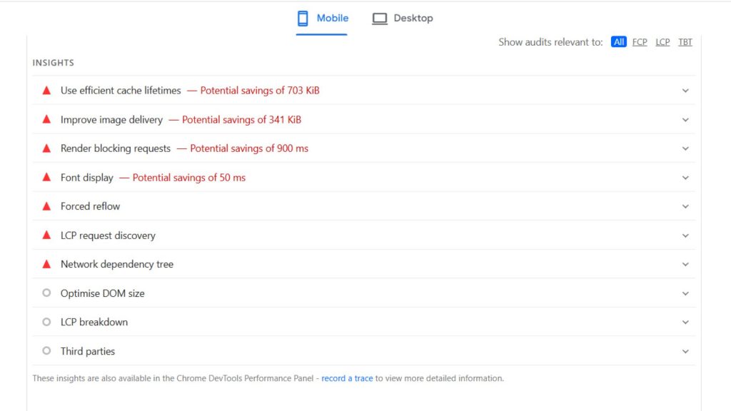Switch to the Desktop tab

pos(413,19)
